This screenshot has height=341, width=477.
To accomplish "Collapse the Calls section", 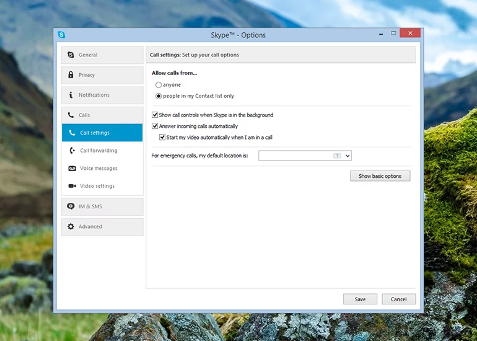I will [102, 115].
